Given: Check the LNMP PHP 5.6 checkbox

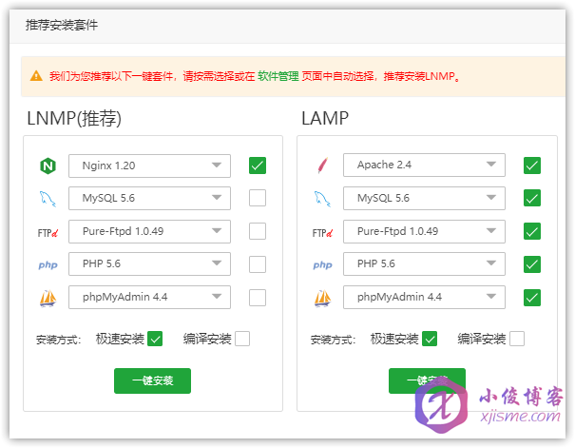Looking at the screenshot, I should pyautogui.click(x=258, y=264).
